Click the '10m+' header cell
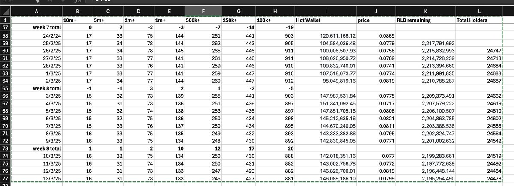The width and height of the screenshot is (514, 186). point(77,20)
